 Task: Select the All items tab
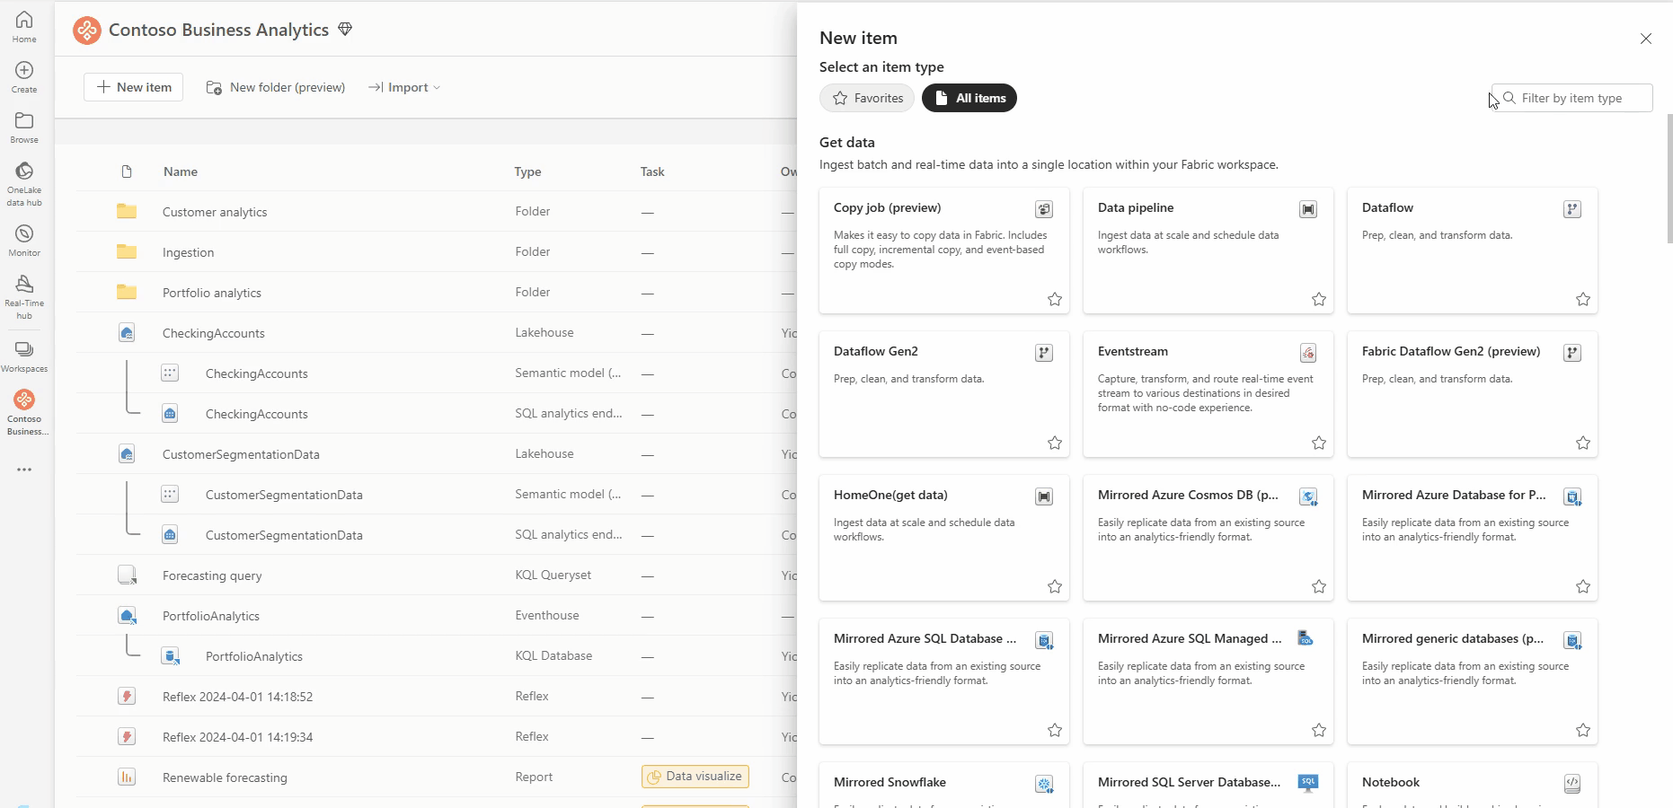click(969, 98)
